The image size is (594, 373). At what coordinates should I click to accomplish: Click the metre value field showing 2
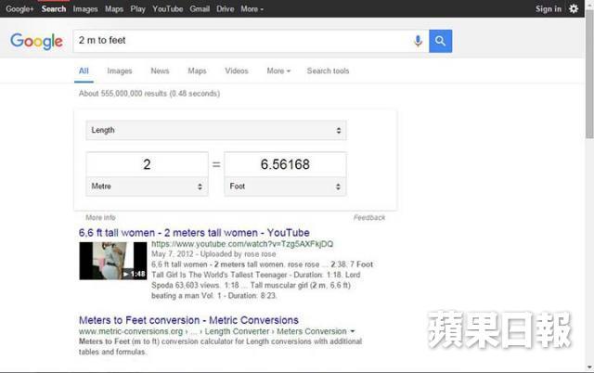[147, 164]
